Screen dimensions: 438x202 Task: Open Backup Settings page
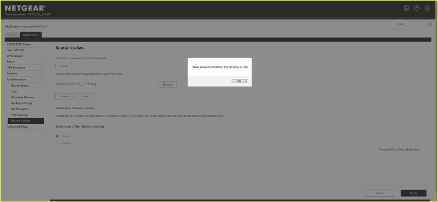click(x=22, y=103)
